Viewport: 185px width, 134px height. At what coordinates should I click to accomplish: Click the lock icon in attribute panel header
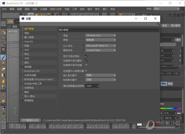[175, 15]
